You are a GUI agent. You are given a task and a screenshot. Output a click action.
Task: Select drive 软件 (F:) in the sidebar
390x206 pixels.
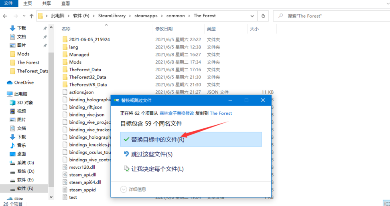(x=24, y=188)
